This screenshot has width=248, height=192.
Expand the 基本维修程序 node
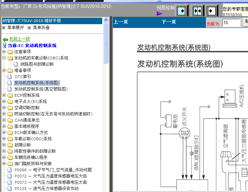pyautogui.click(x=4, y=126)
